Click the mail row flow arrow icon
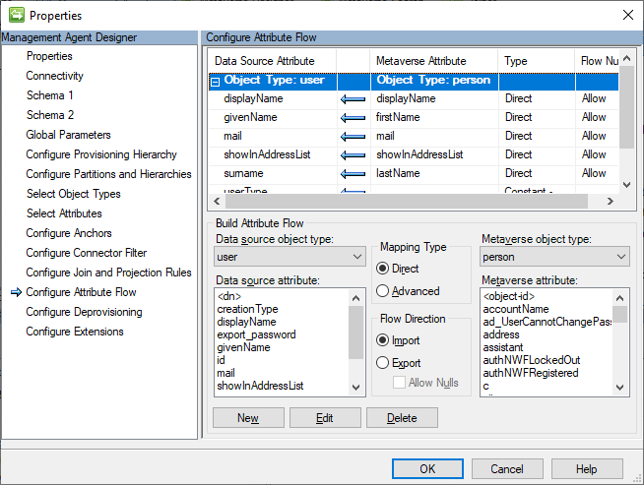The height and width of the screenshot is (485, 644). (353, 137)
